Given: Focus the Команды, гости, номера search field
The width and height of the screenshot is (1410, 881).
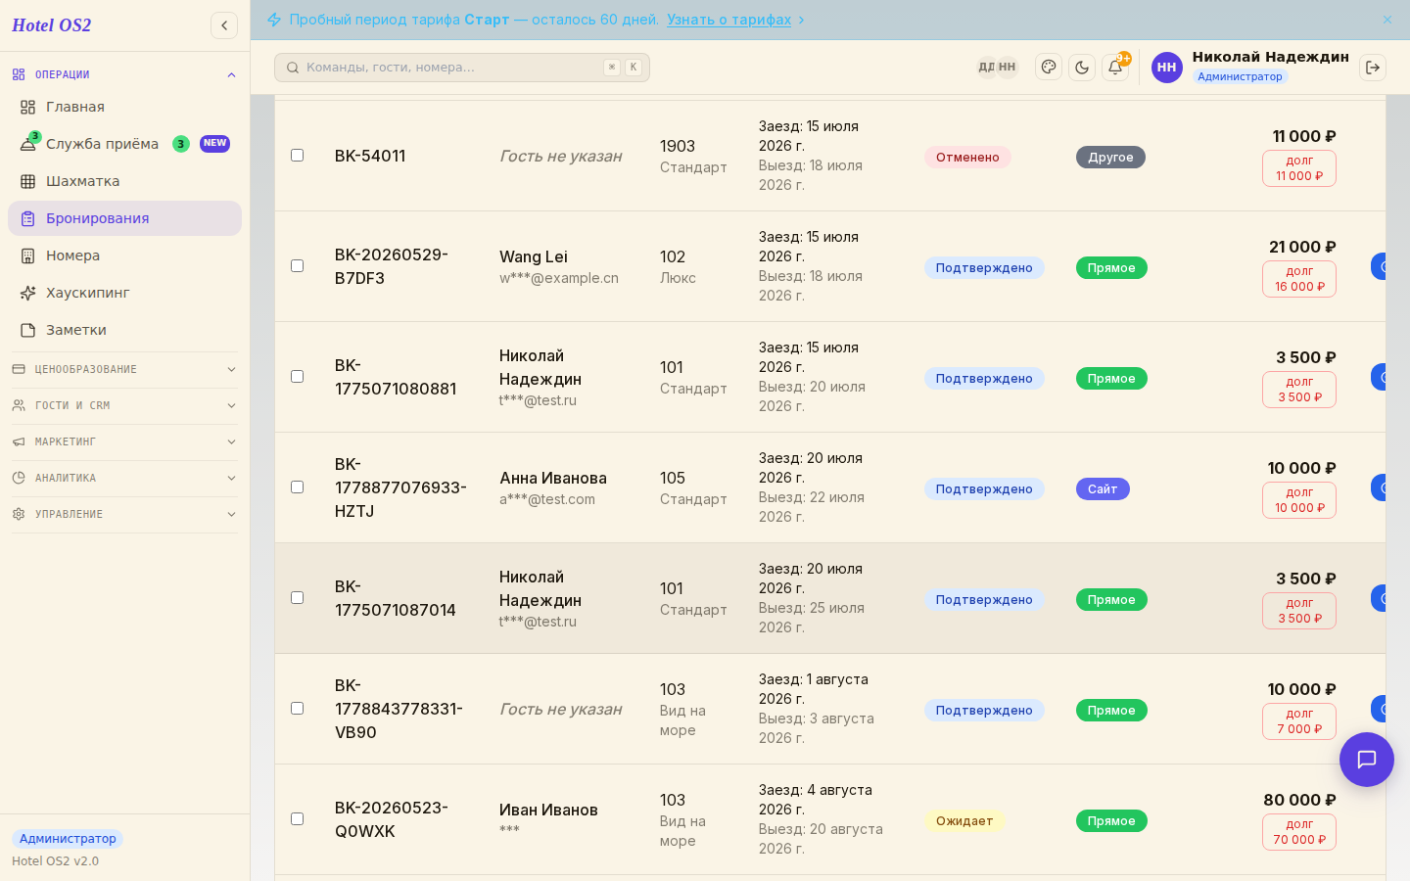Looking at the screenshot, I should 462,68.
